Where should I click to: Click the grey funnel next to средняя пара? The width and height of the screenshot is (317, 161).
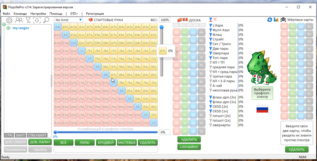pos(211,67)
